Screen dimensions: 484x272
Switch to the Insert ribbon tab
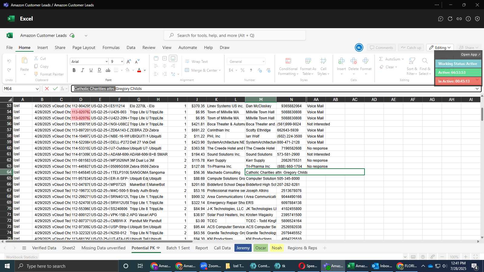coord(43,47)
